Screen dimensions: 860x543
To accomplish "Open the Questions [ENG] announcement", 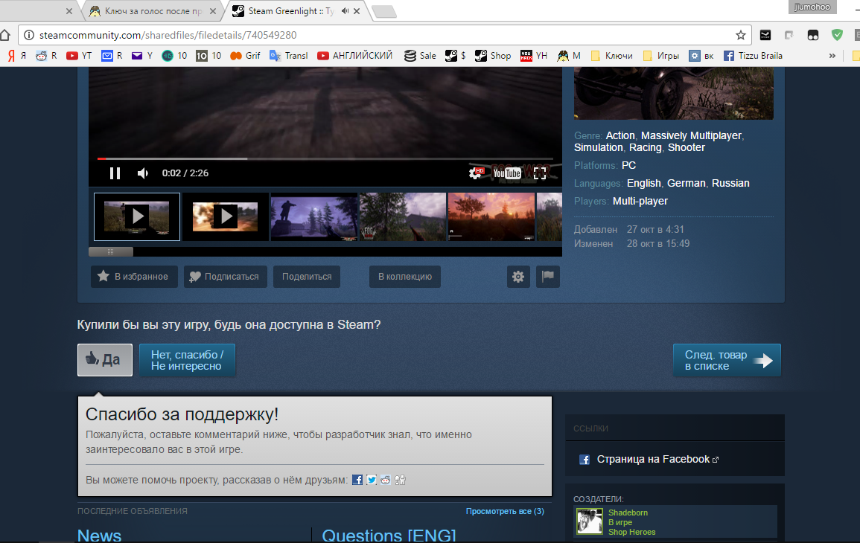I will tap(389, 536).
